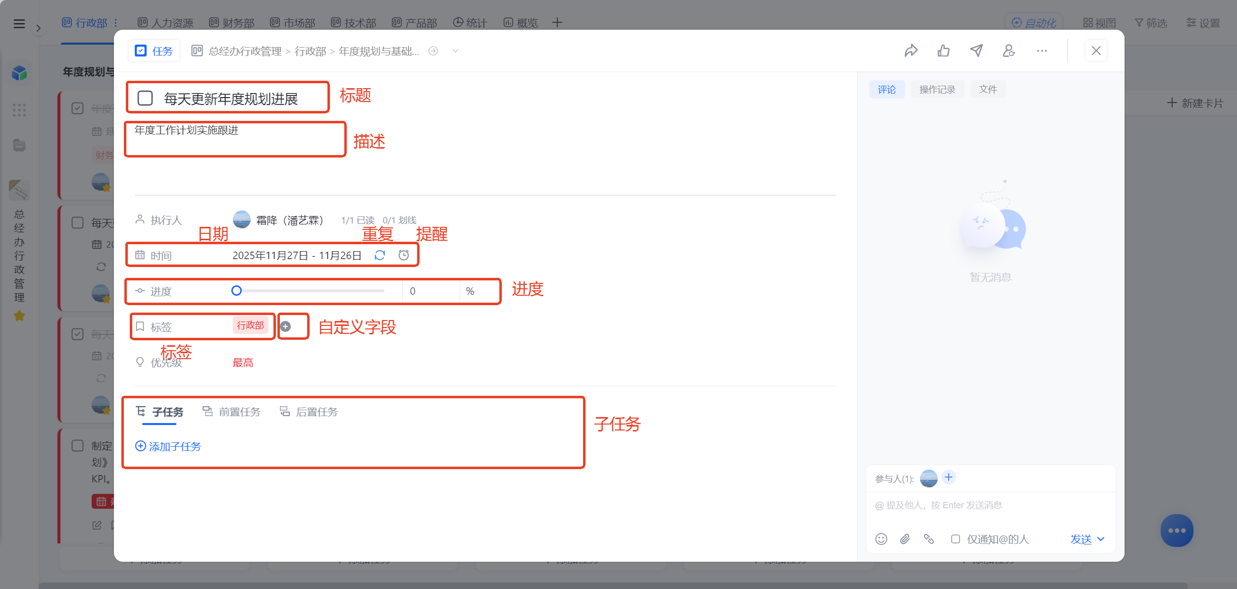Click the 行政部 tag label

tap(251, 325)
